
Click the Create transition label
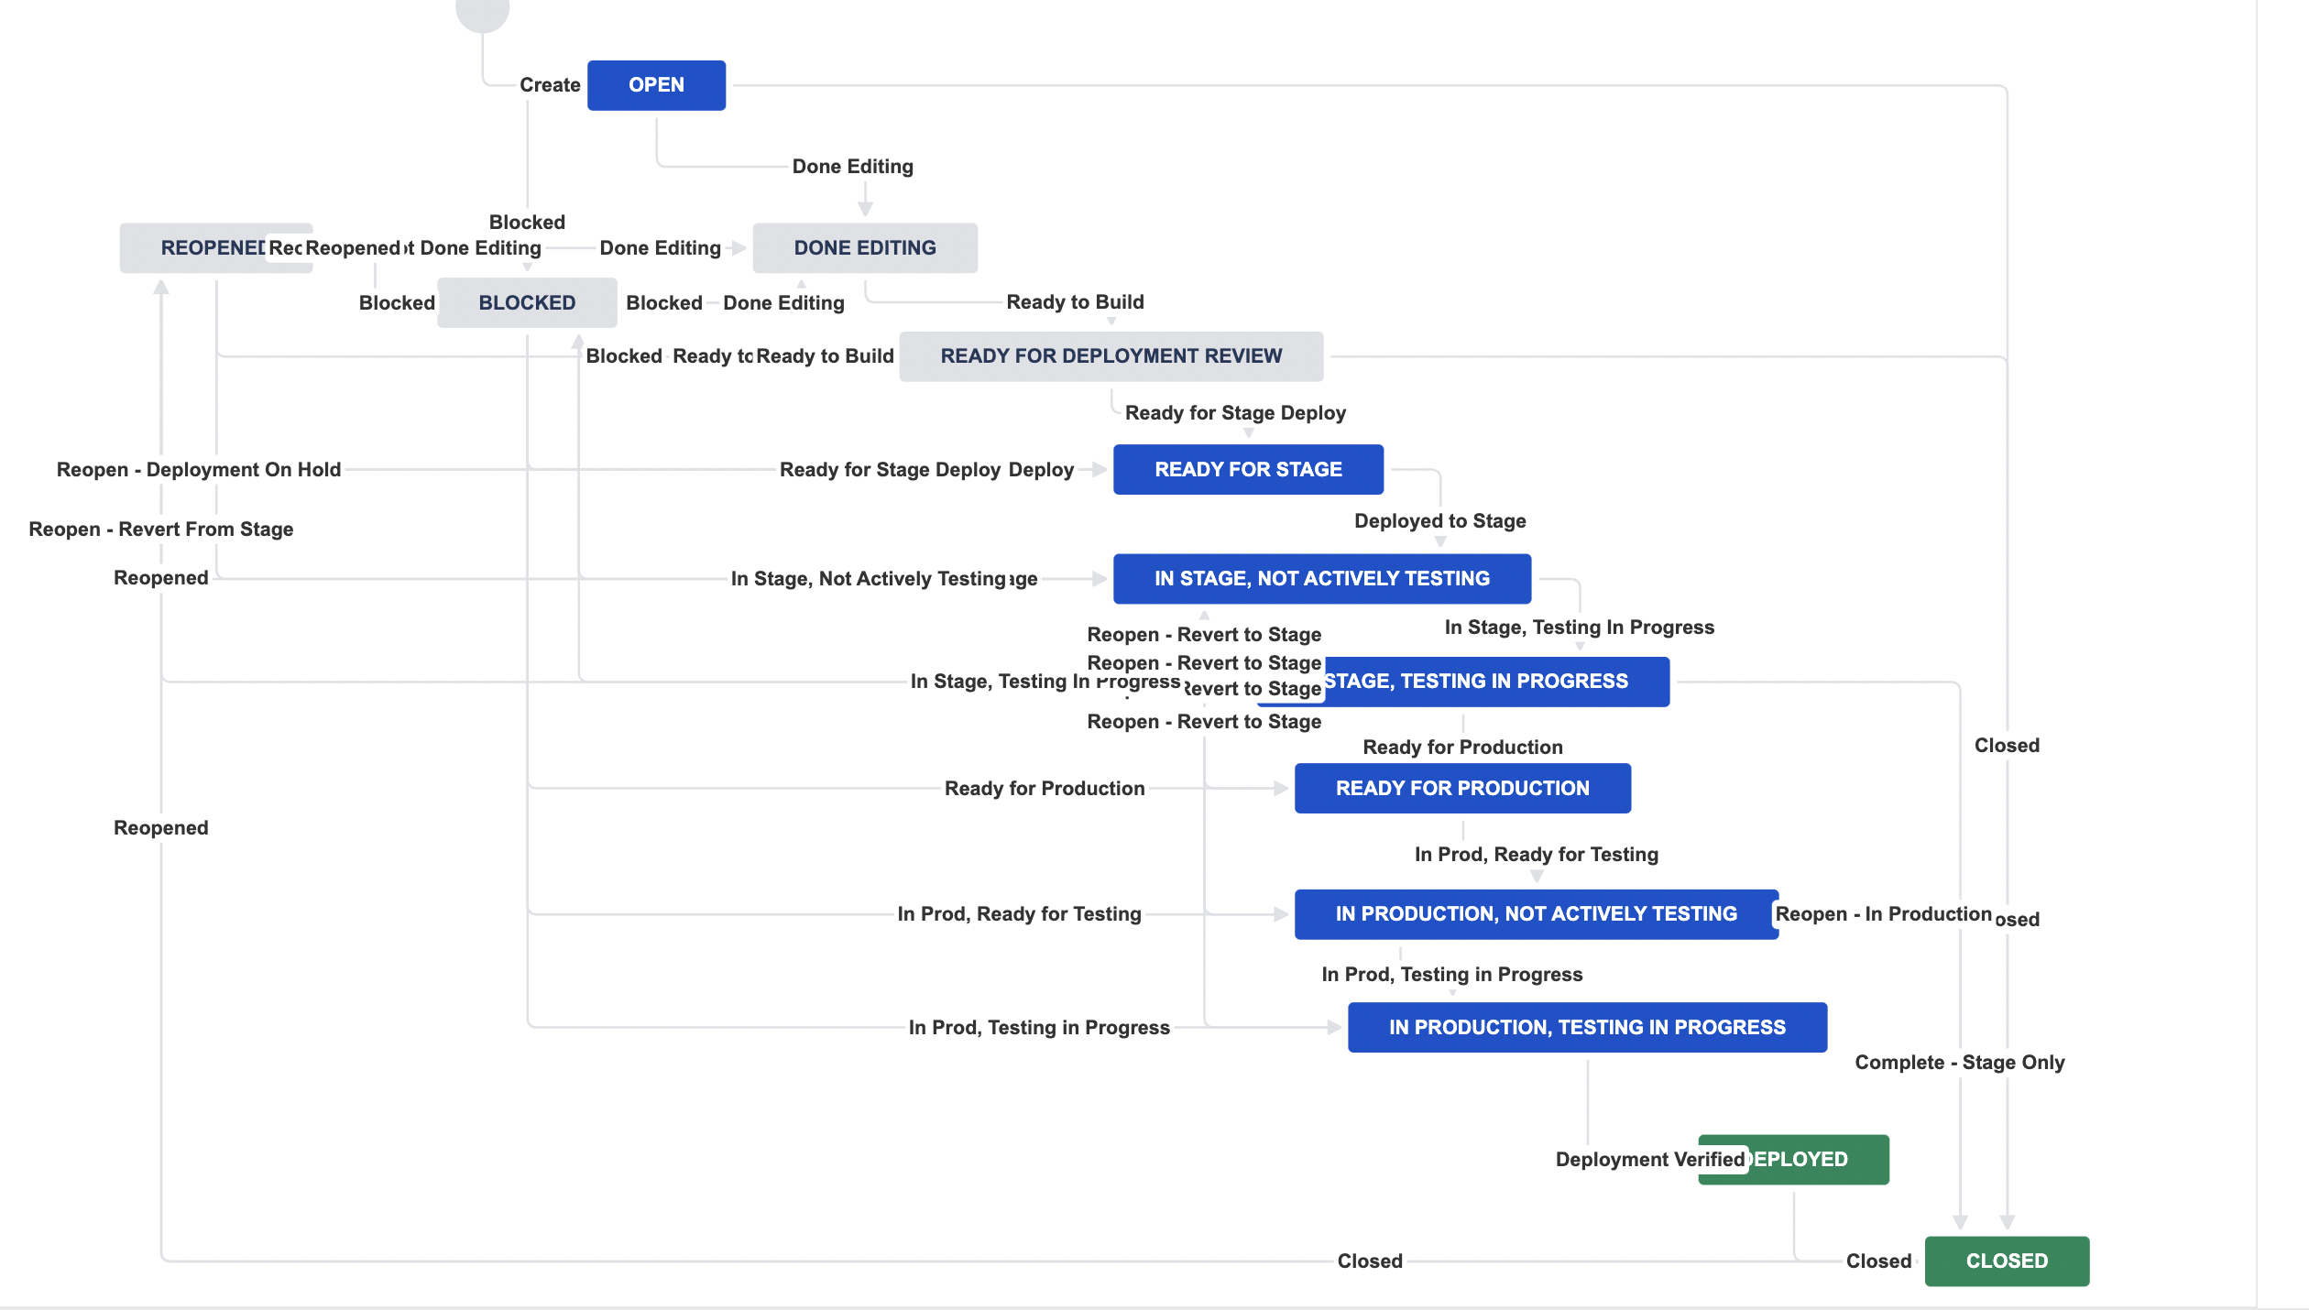point(550,84)
